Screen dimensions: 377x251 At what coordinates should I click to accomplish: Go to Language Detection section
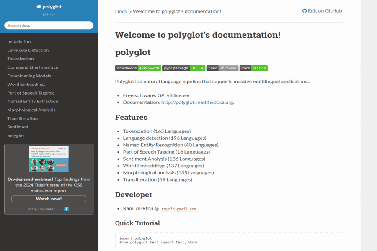click(28, 50)
